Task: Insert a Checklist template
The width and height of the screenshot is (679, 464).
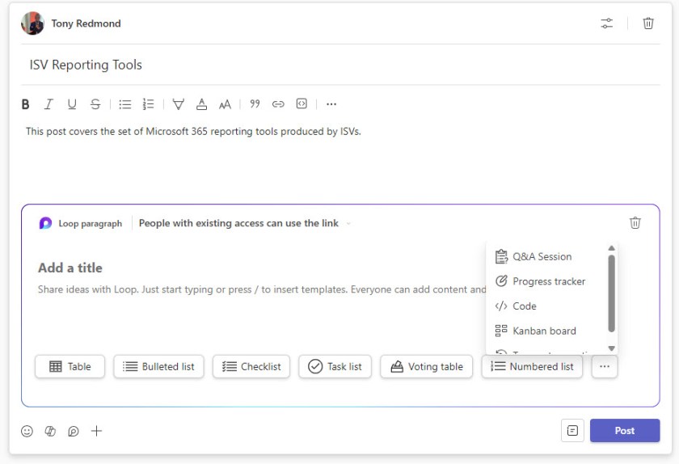Action: pyautogui.click(x=251, y=366)
